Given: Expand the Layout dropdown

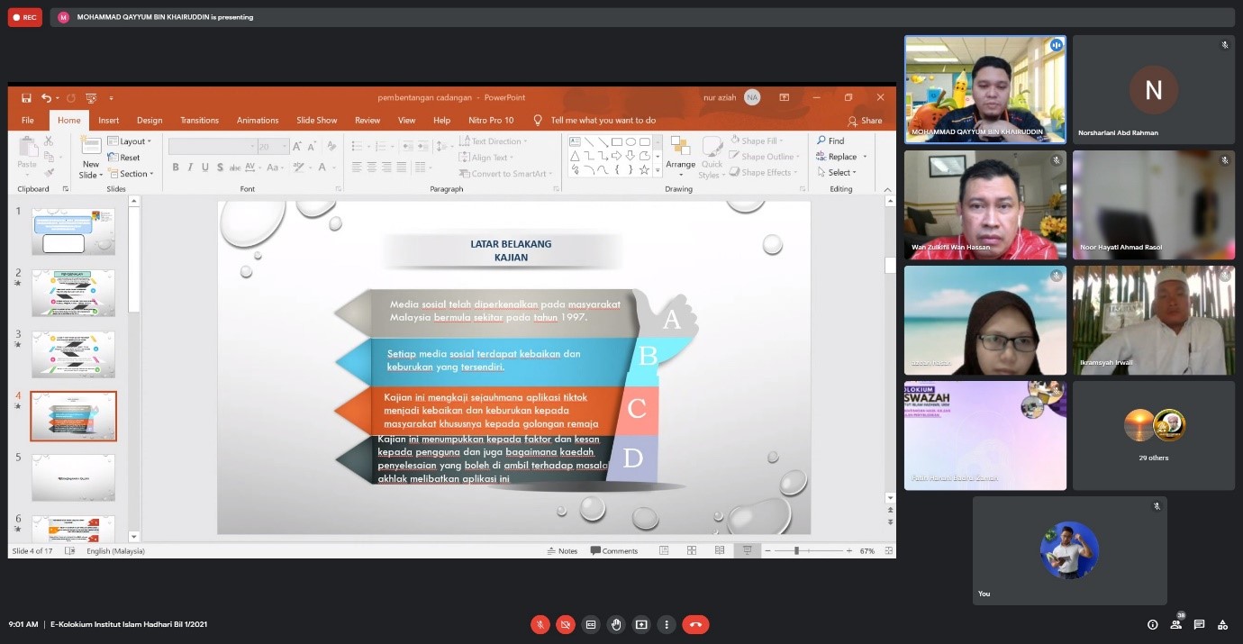Looking at the screenshot, I should pyautogui.click(x=130, y=141).
